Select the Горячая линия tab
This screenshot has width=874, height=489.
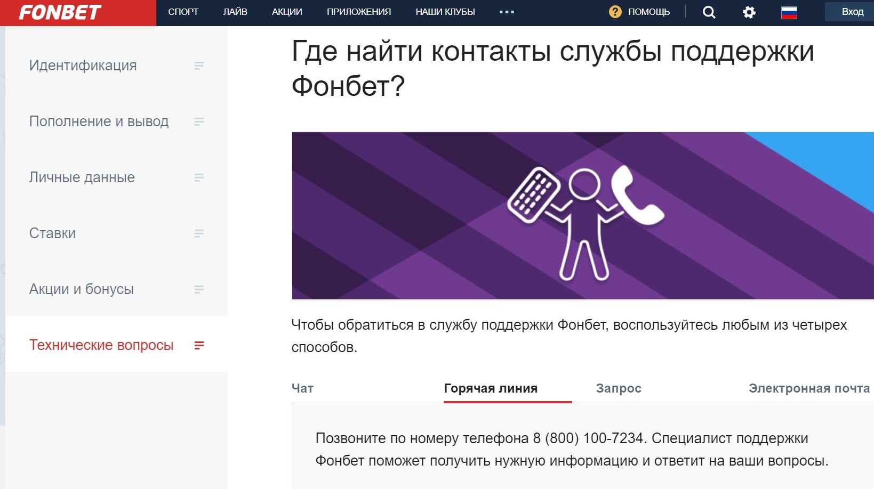click(491, 388)
